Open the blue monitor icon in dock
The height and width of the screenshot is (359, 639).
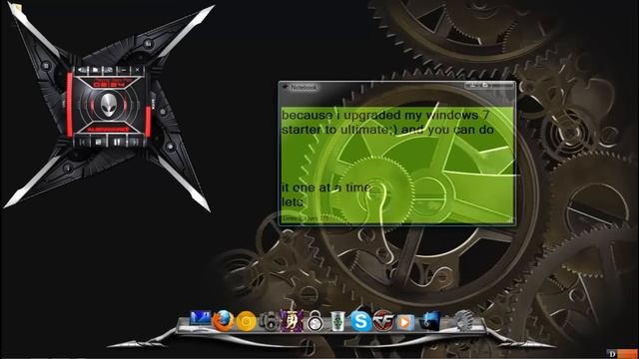pos(201,319)
